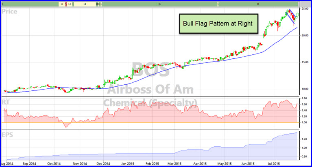Viewport: 312px width, 167px height.
Task: Click the 'Feb 2015' date label
Action: (152, 164)
